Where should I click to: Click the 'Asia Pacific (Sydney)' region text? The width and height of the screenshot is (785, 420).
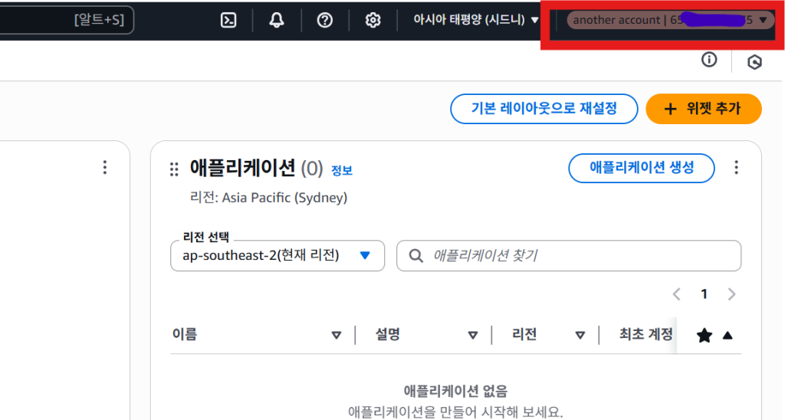(284, 198)
